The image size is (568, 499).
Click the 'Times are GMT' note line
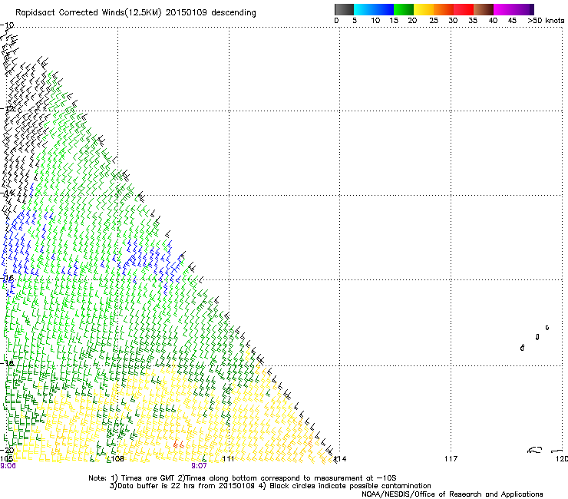coord(242,478)
